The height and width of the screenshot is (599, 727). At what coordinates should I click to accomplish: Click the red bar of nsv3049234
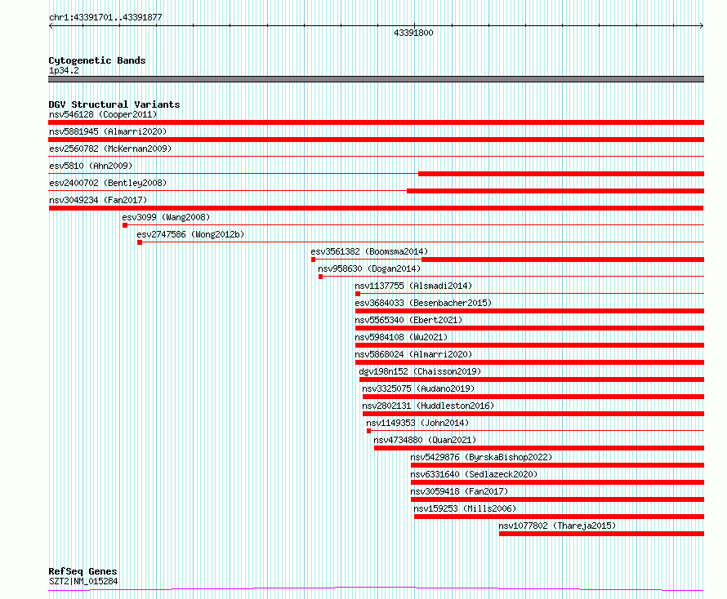[x=376, y=208]
